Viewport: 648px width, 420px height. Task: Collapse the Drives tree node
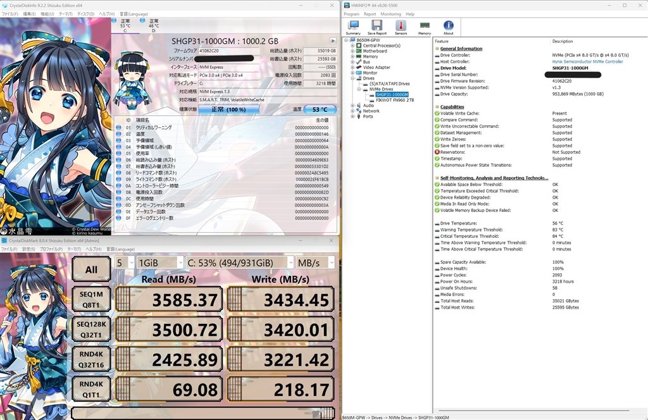click(x=352, y=78)
